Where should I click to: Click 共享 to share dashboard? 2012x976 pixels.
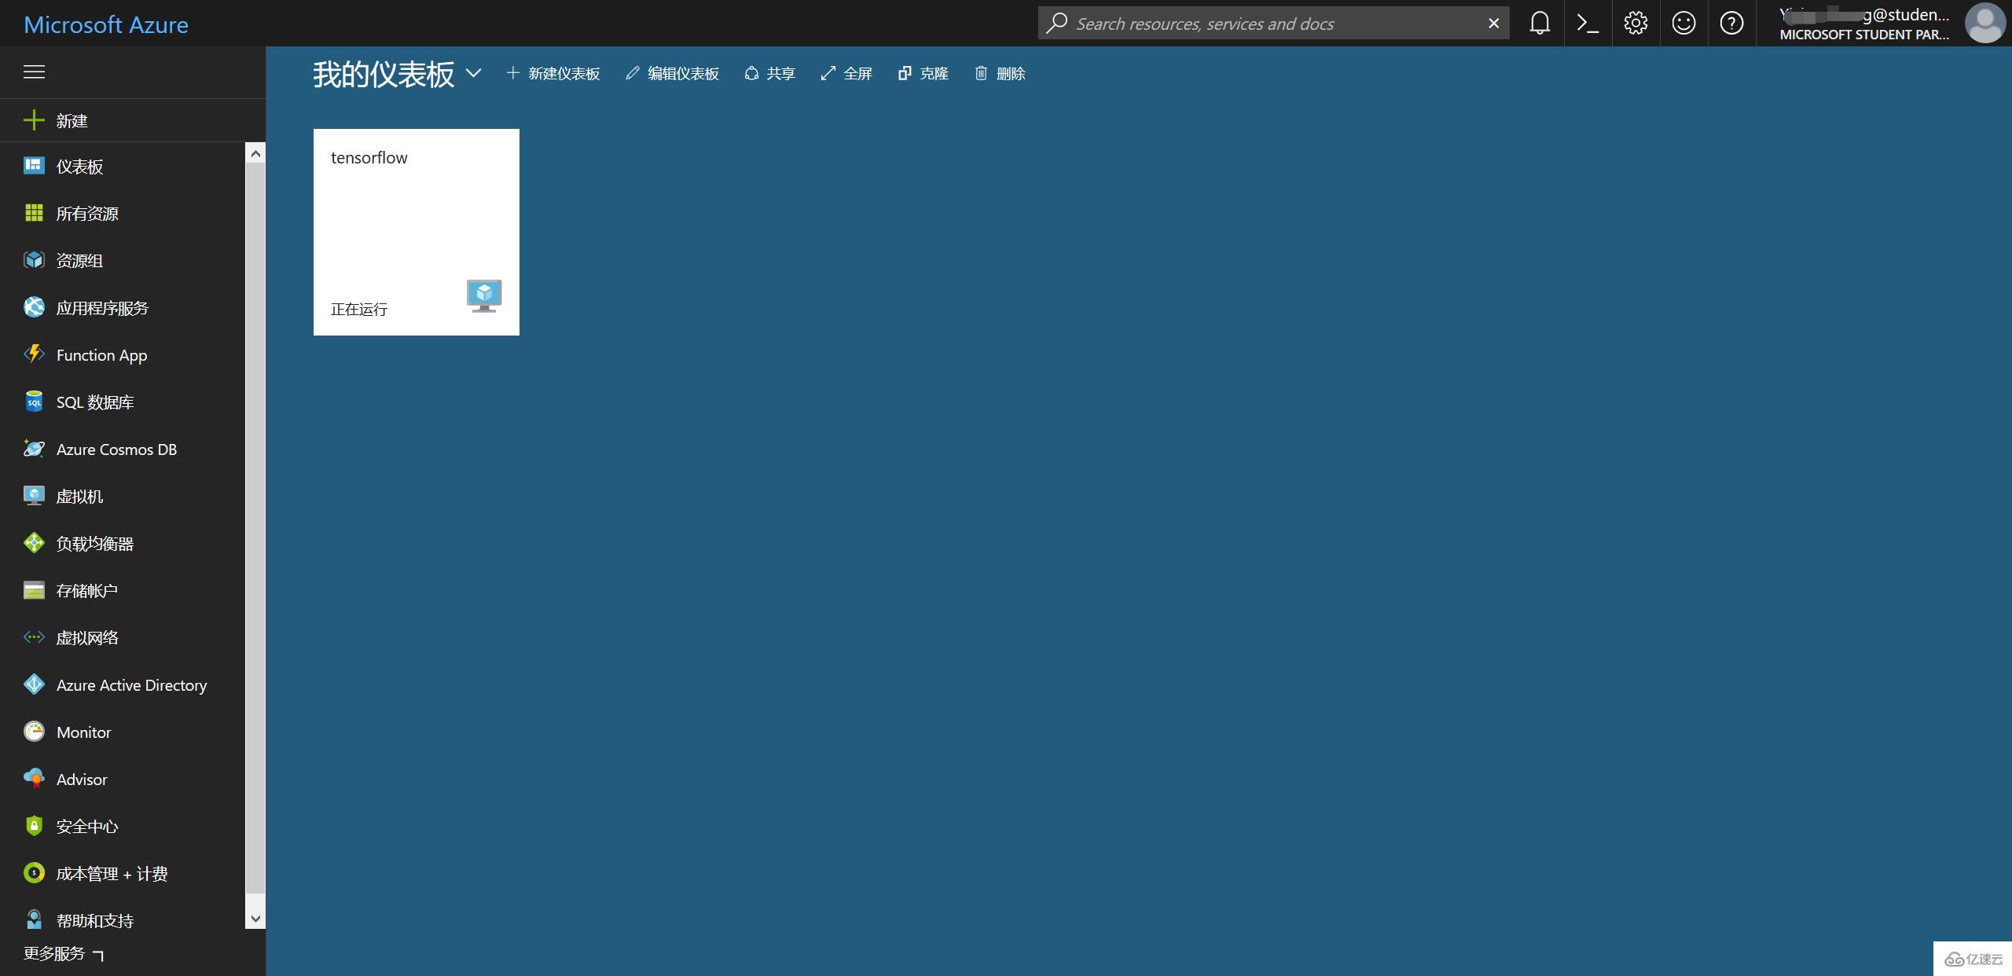pos(770,73)
